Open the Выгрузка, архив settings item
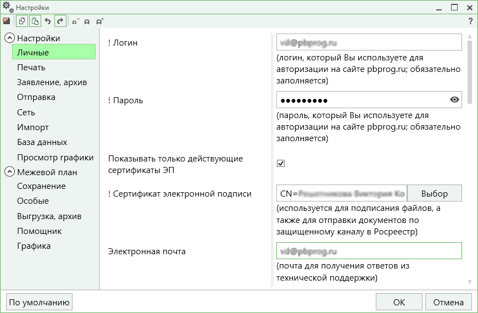Screen dimensions: 478x313 point(49,216)
